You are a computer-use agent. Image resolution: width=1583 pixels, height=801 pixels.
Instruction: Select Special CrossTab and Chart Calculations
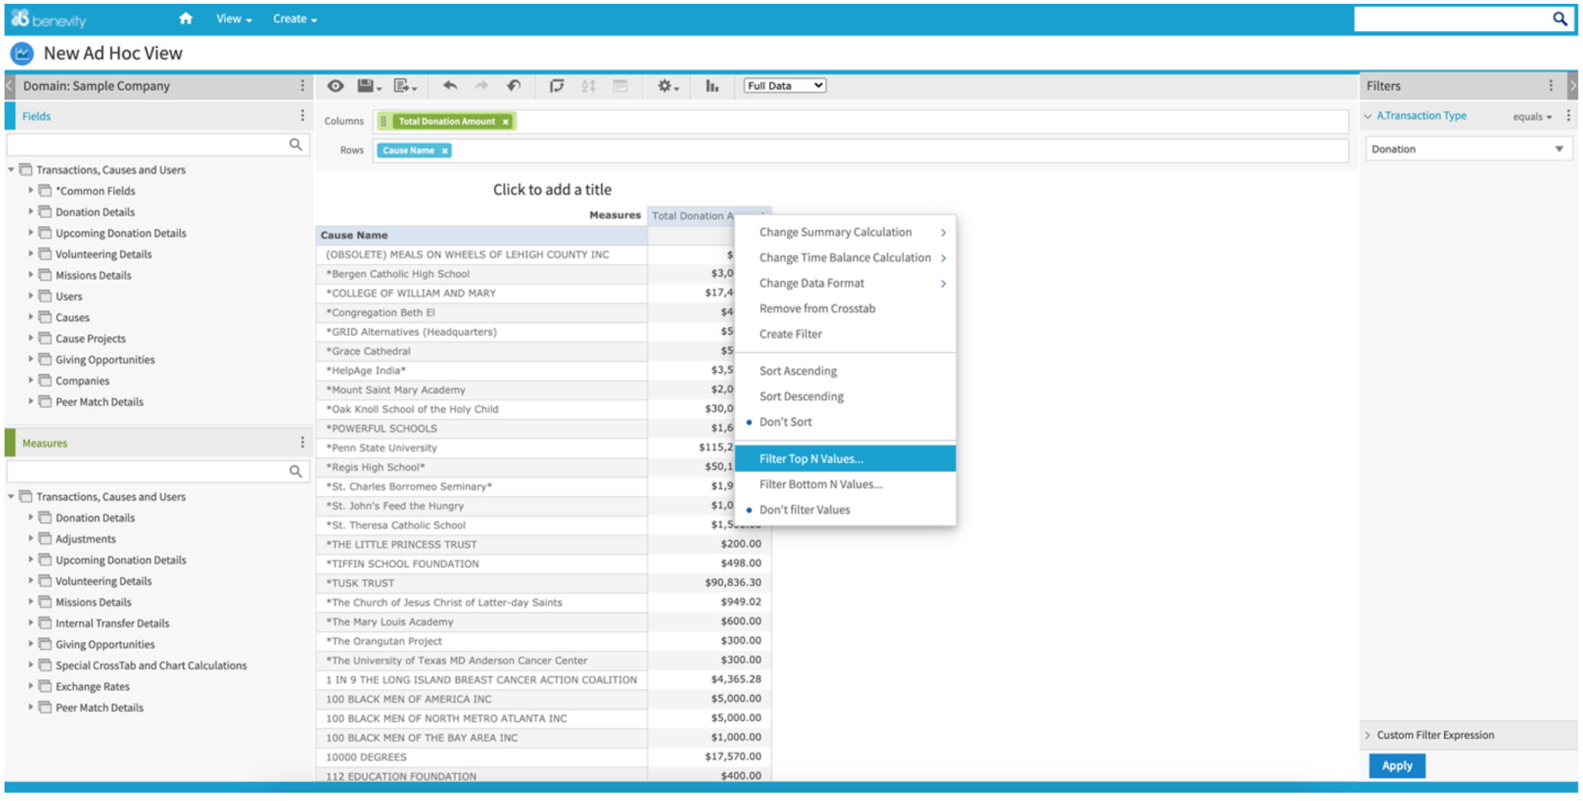151,665
